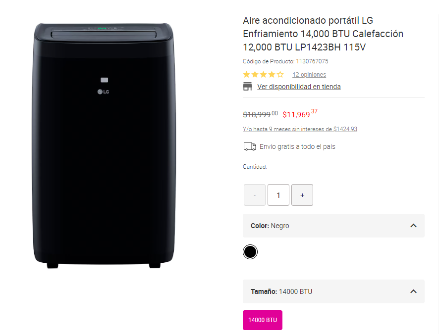
Task: Click the Color section header bar
Action: 333,225
